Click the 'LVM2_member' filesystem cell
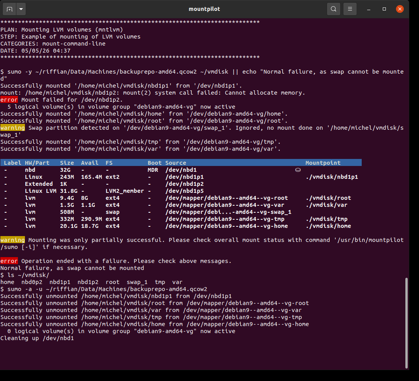 125,191
